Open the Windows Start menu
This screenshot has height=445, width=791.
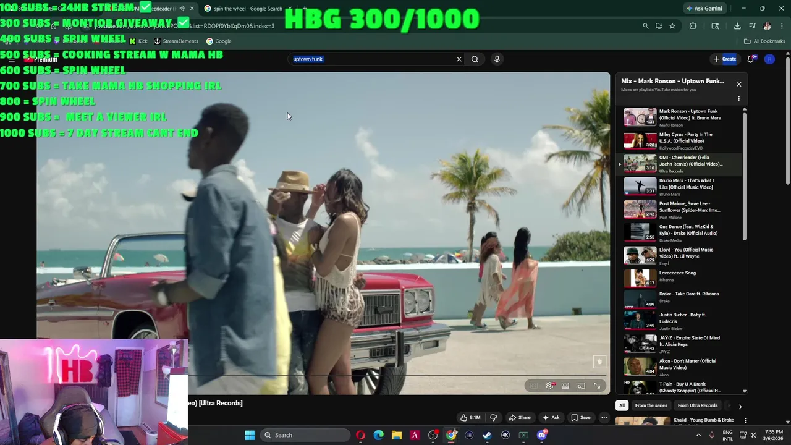click(250, 435)
